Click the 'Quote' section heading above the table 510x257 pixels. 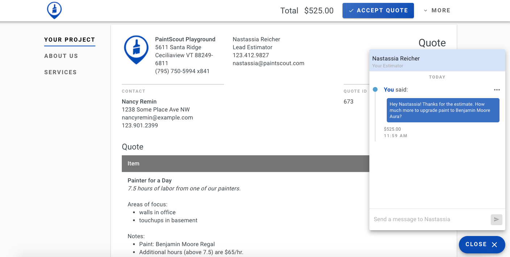tap(133, 147)
